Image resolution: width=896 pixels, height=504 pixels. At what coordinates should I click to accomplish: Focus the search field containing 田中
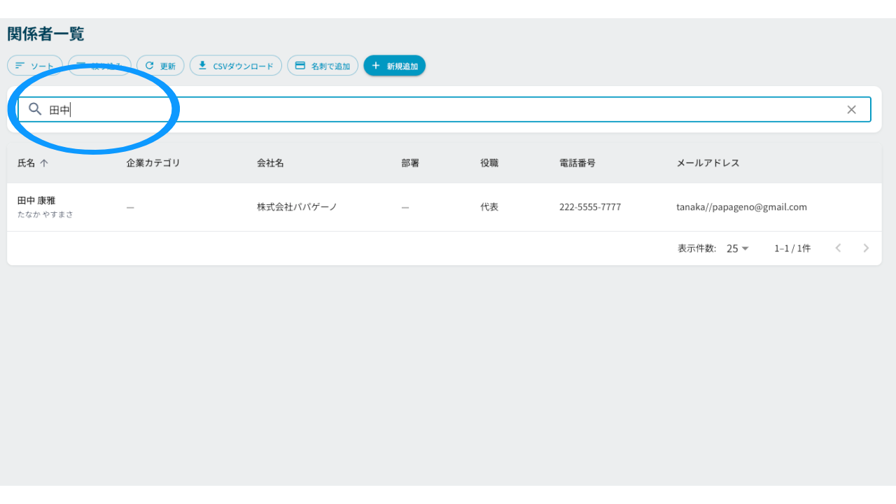(444, 109)
